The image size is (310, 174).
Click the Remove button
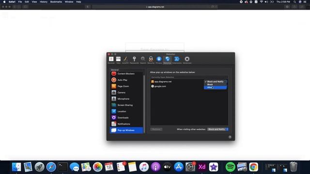[x=156, y=130]
